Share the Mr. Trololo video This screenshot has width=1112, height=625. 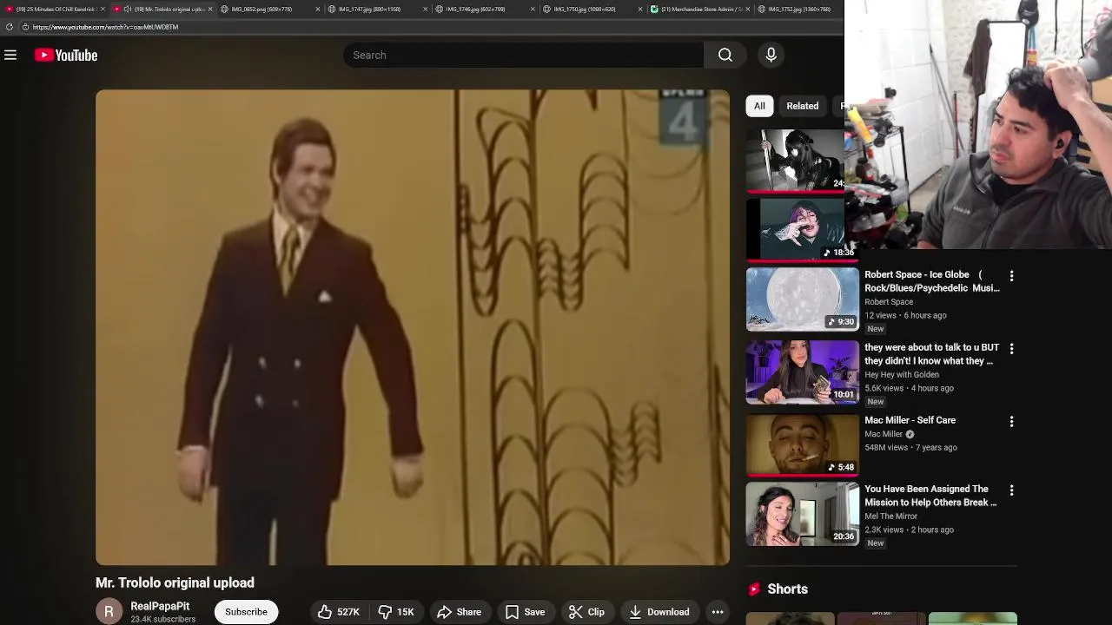click(x=459, y=612)
